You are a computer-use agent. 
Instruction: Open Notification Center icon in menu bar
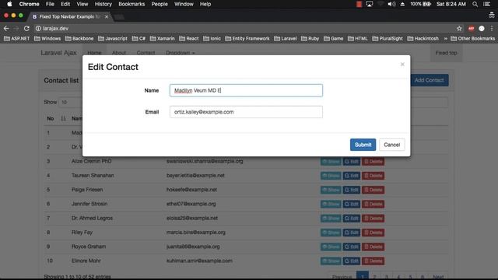coord(486,4)
